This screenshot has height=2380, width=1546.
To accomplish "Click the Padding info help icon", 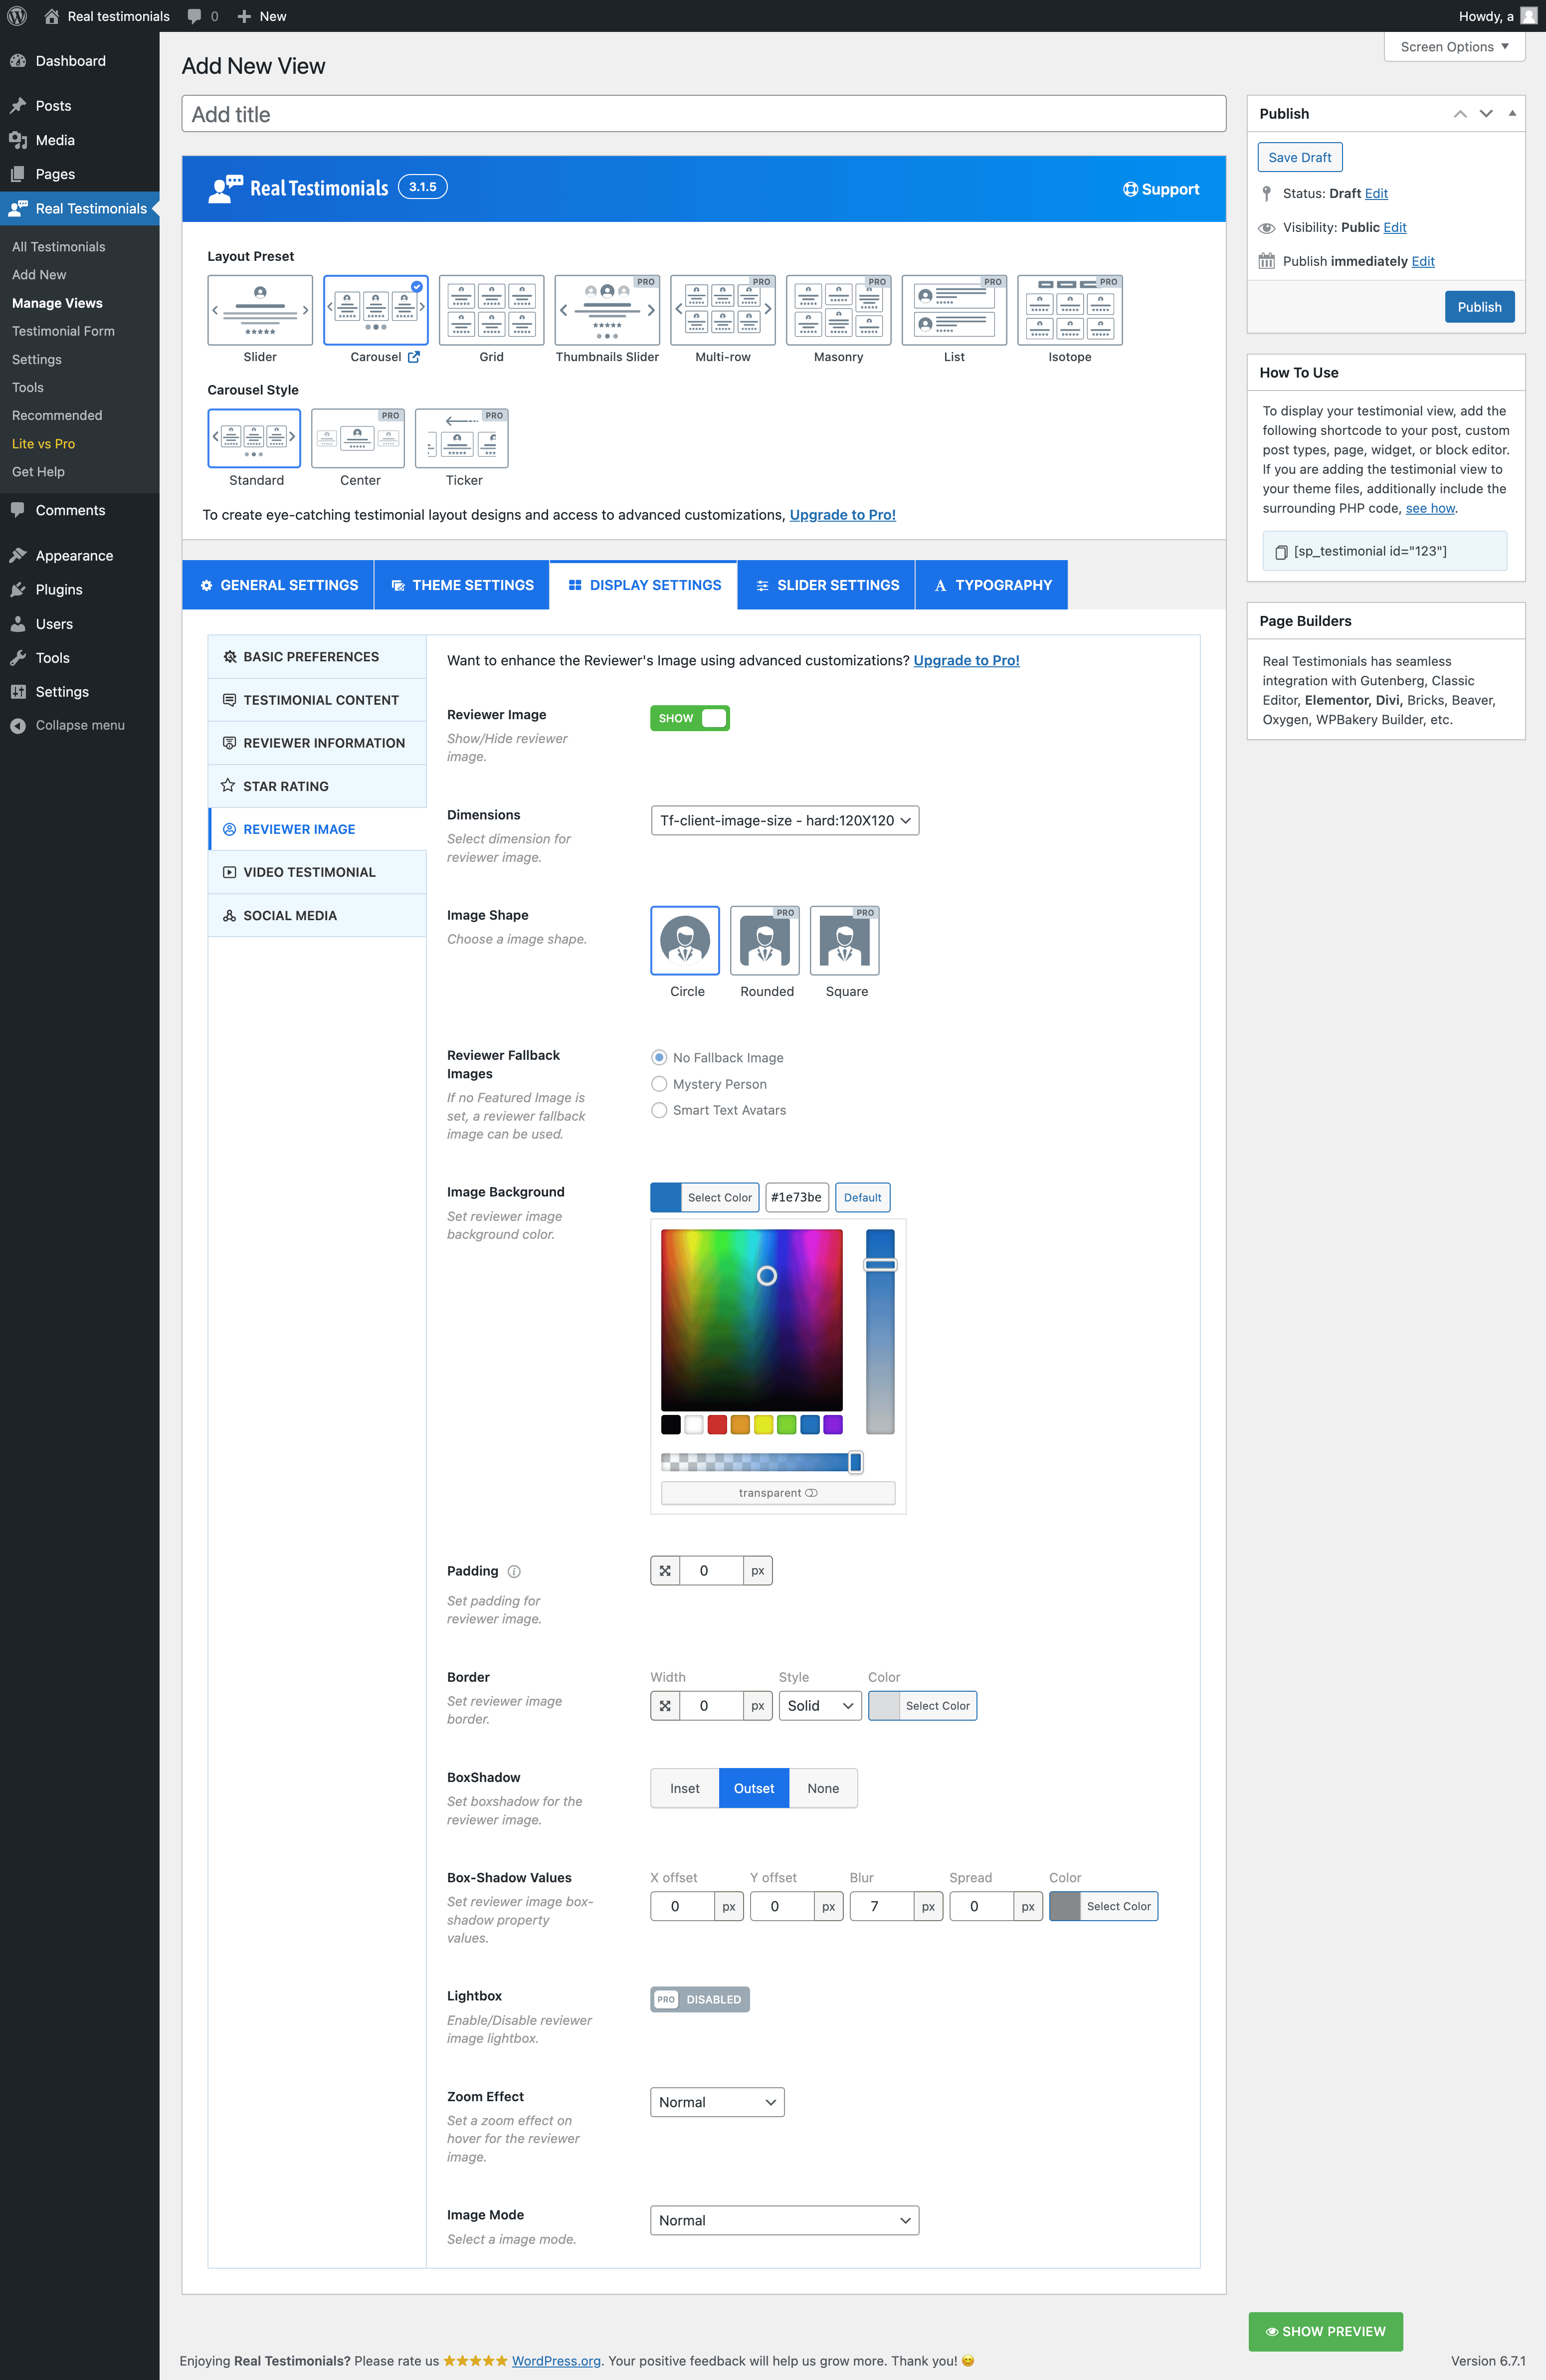I will [x=514, y=1571].
